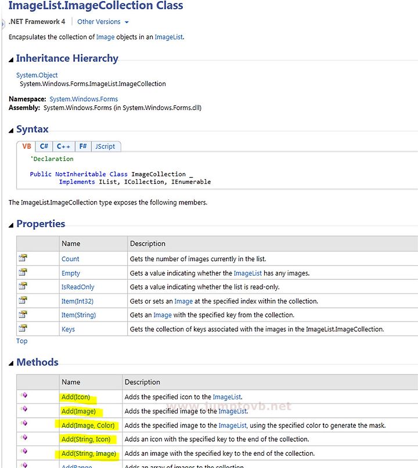Click the 'Declaration comment in the code box
This screenshot has height=468, width=418.
52,159
